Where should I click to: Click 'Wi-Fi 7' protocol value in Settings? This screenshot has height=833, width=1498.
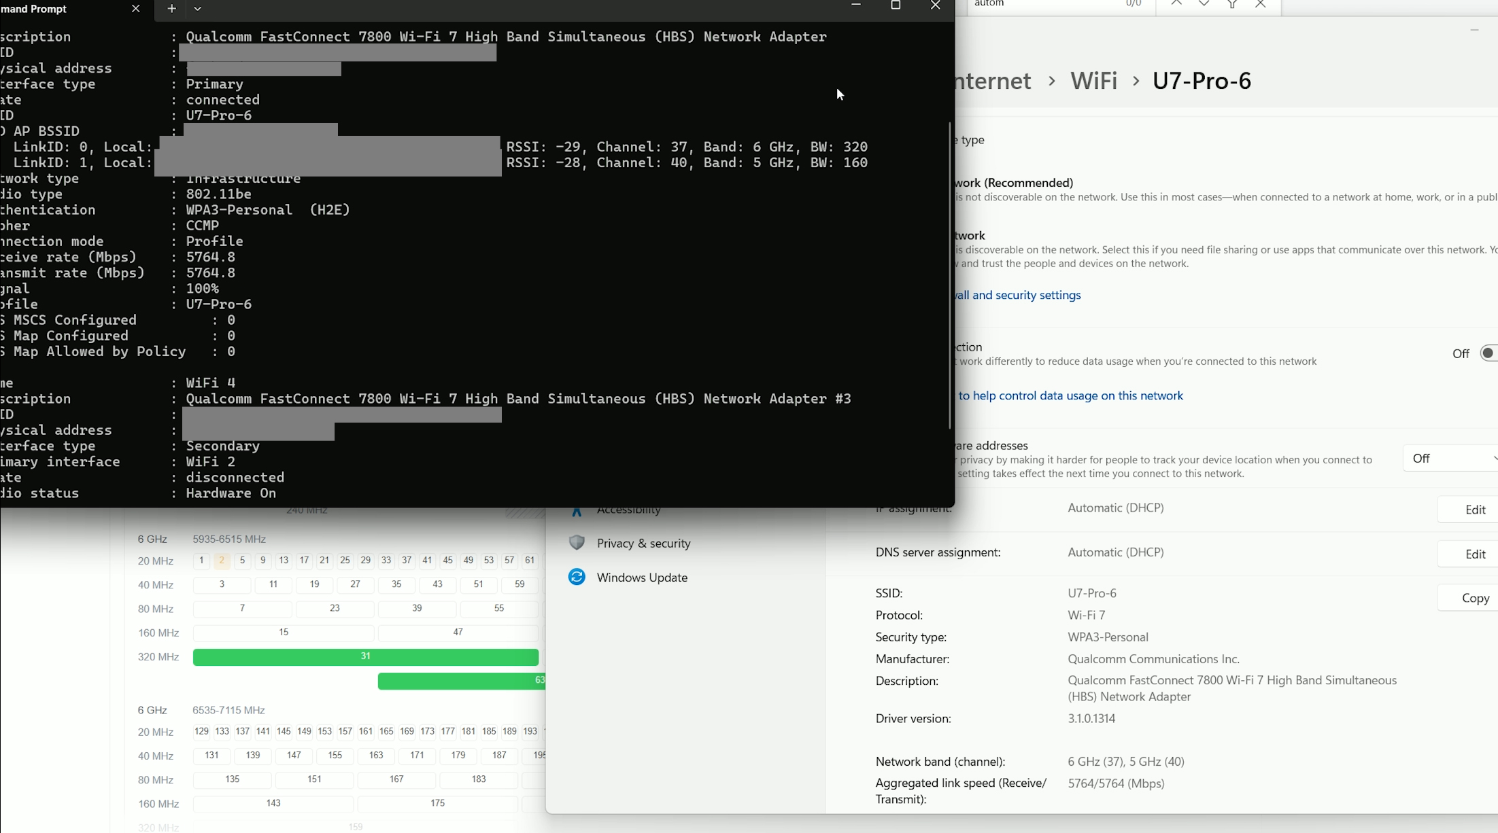pos(1087,616)
